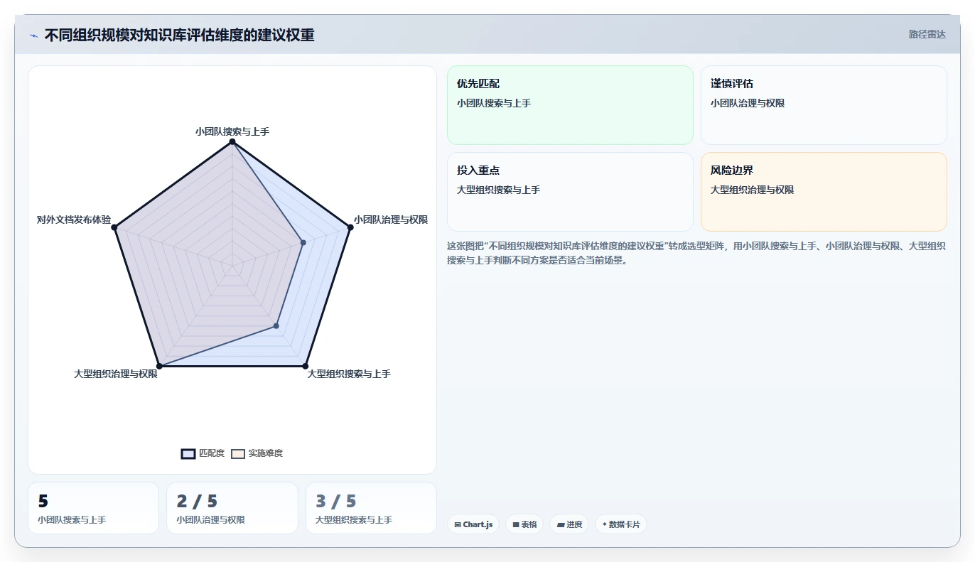Screen dimensions: 975x562
Task: Select the Chart.js tag chip
Action: 473,524
